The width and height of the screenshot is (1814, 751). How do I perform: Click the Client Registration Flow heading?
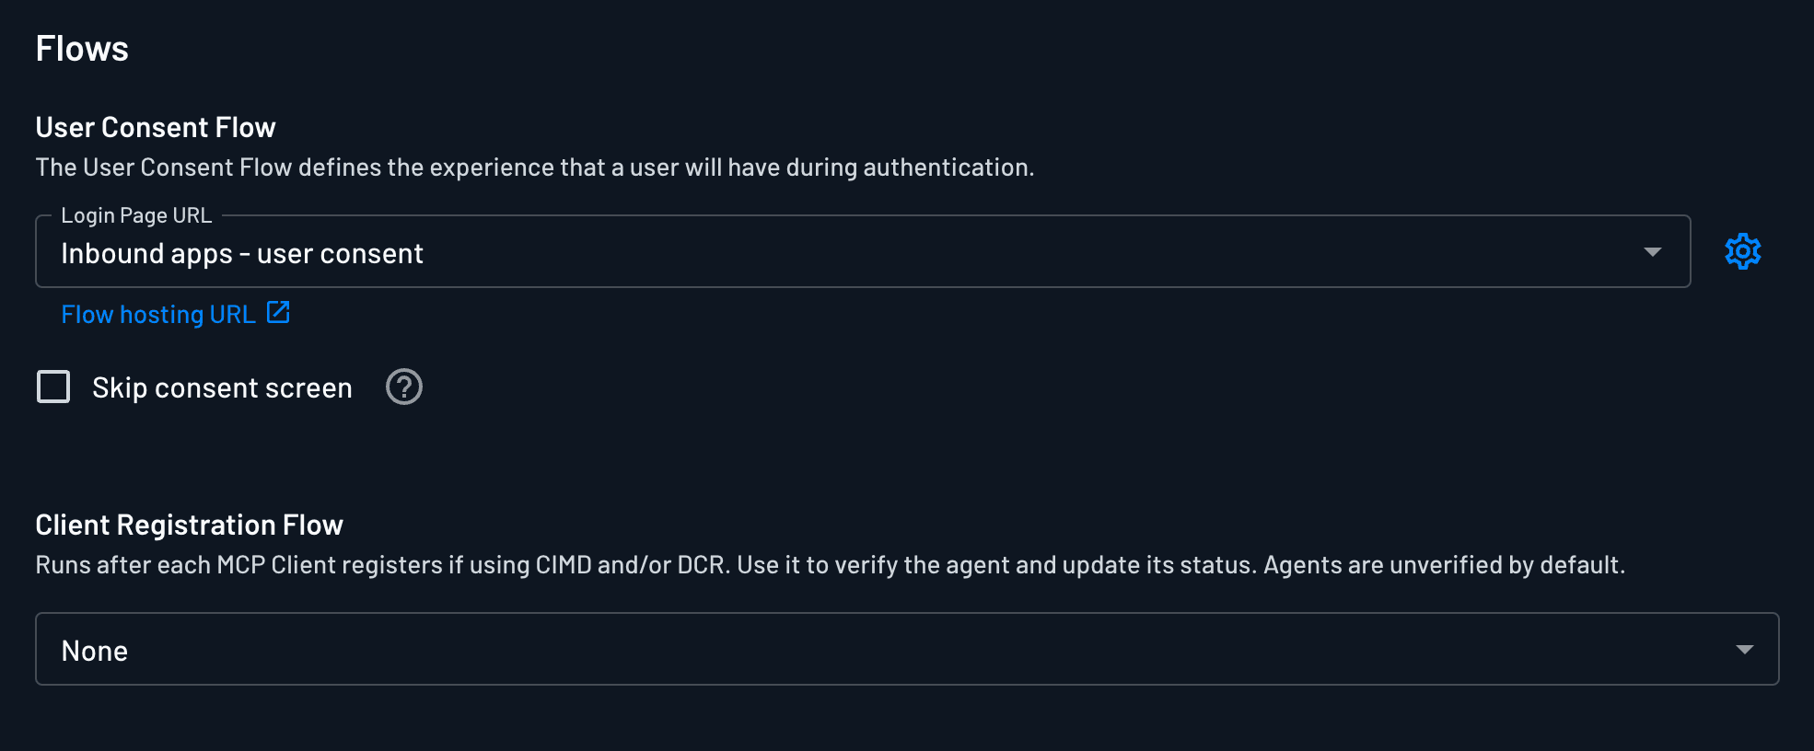(189, 525)
